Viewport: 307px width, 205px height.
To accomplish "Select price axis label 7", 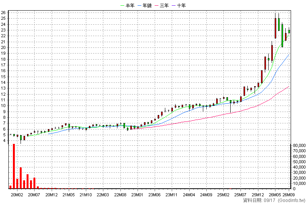I will (x=4, y=123).
